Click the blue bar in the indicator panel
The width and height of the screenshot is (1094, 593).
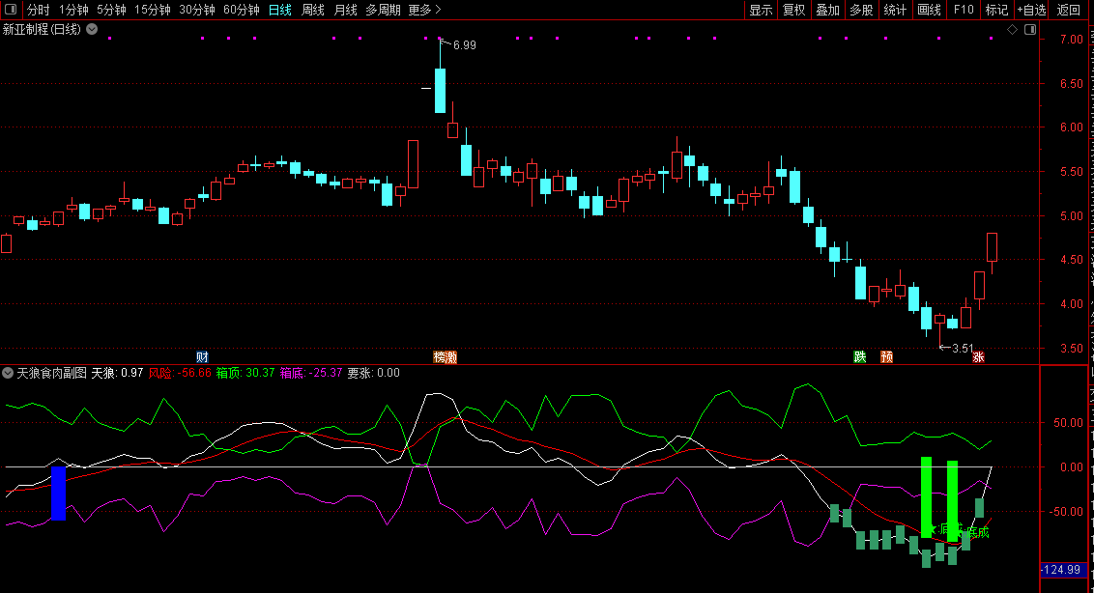59,494
